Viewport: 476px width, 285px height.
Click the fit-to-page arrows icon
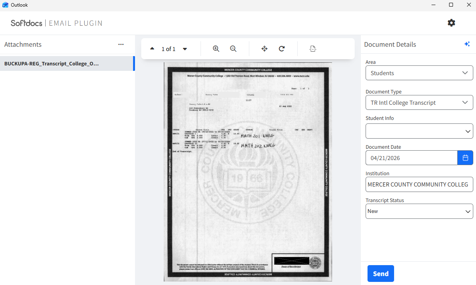pos(265,49)
